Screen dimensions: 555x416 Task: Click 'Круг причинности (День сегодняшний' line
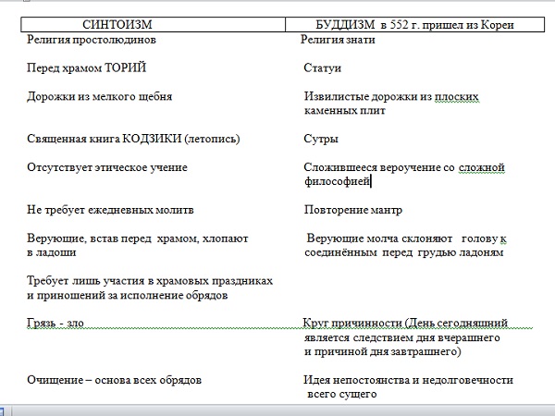pos(406,323)
